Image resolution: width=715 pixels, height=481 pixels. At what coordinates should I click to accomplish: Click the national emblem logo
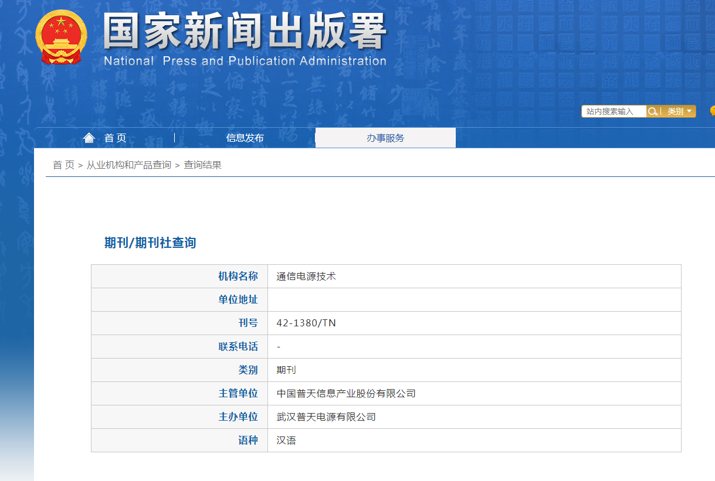click(61, 36)
